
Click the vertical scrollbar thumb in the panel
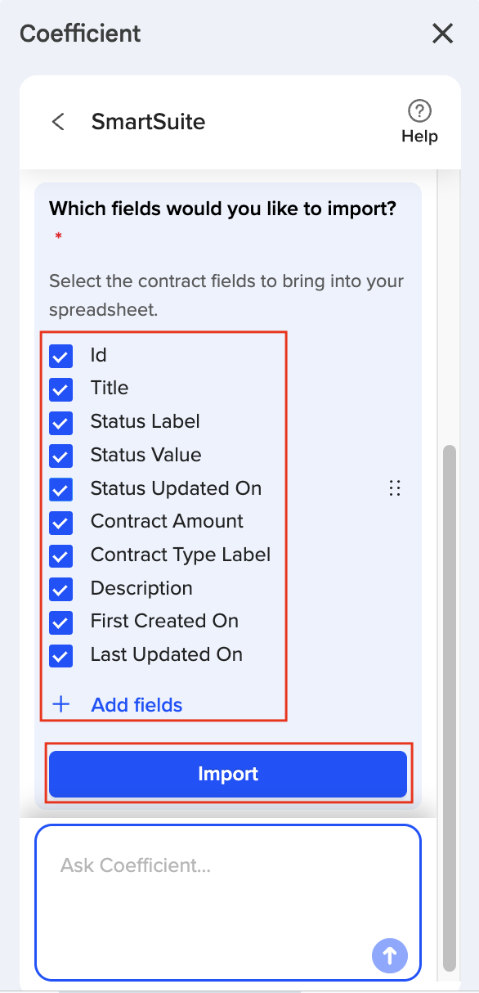pyautogui.click(x=449, y=708)
